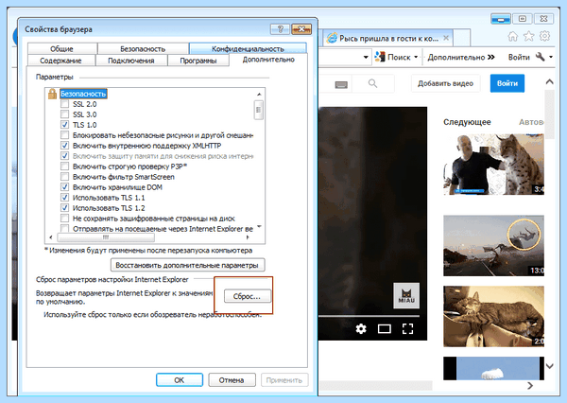
Task: Uncheck Использовать TLS 1.2 checkbox
Action: 64,208
